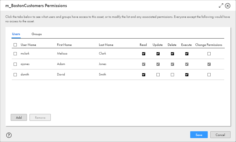Select the ajones row checkbox
Screen dimensions: 236x142
(x=15, y=64)
